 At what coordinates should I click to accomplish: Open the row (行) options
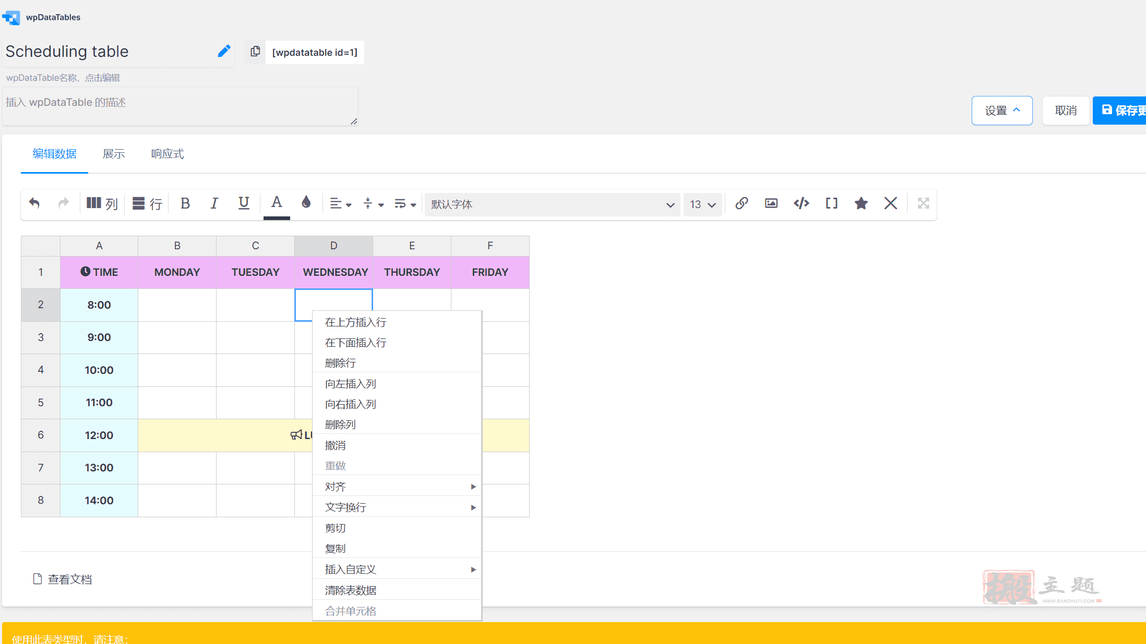click(x=148, y=203)
